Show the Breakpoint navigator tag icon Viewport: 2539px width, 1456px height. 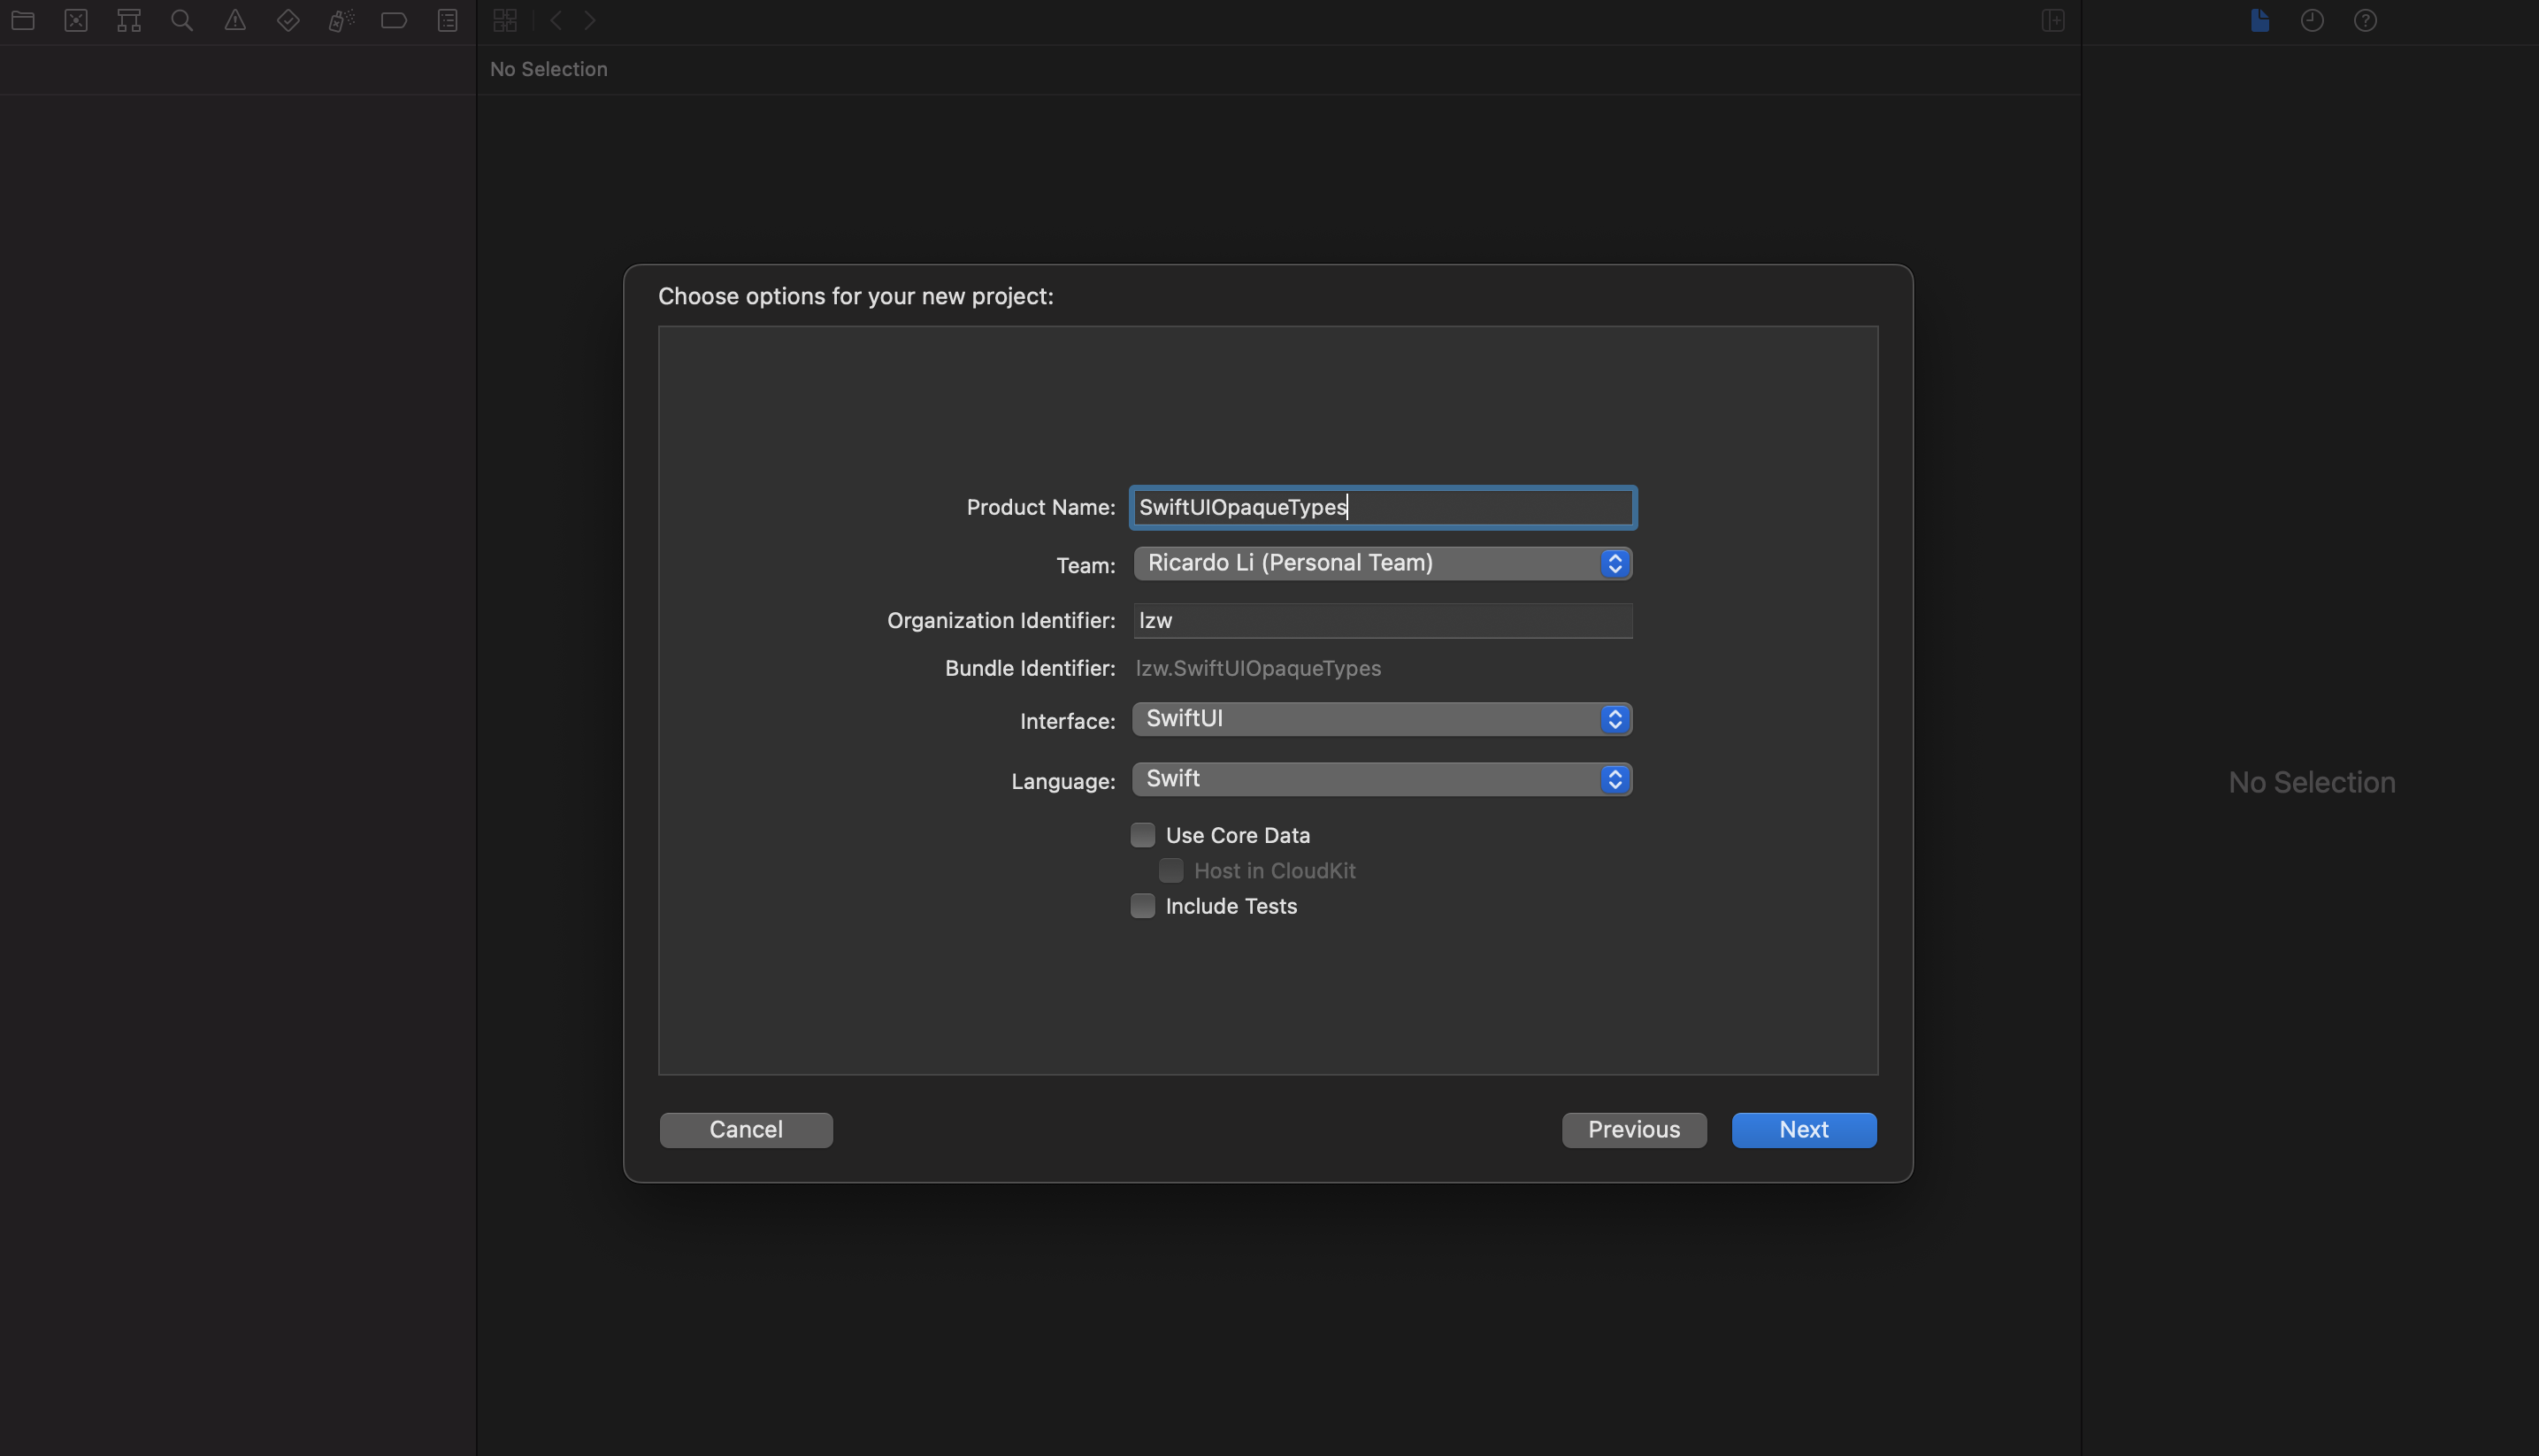394,20
